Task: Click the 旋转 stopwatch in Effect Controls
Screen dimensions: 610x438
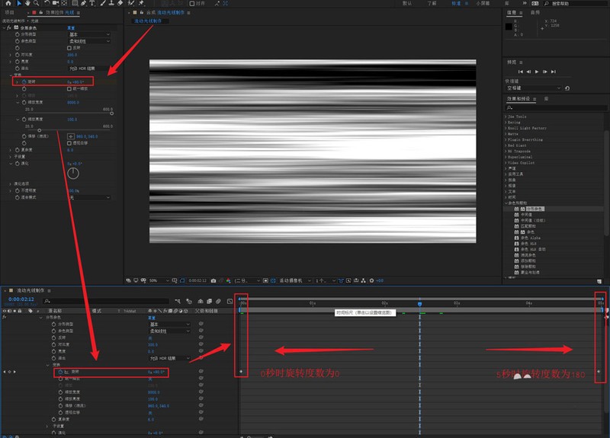Action: click(x=24, y=81)
